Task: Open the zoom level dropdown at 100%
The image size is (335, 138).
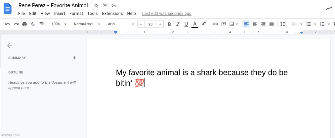Action: (59, 24)
